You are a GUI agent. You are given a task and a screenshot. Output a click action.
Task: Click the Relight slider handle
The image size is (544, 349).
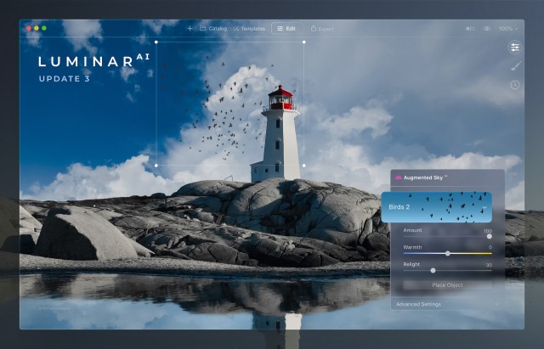[x=433, y=270]
